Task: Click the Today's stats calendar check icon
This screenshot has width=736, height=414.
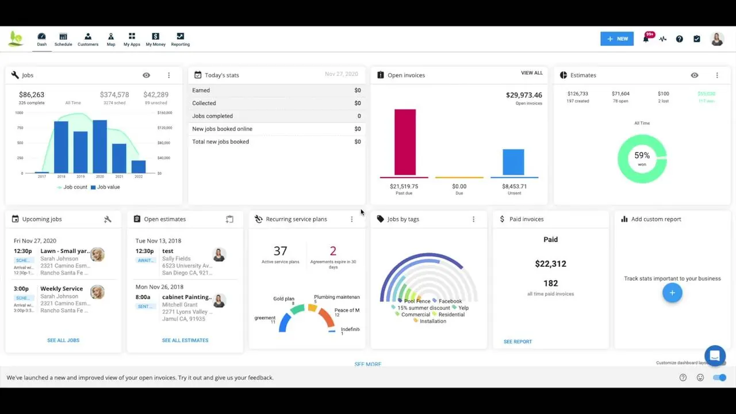Action: point(198,75)
